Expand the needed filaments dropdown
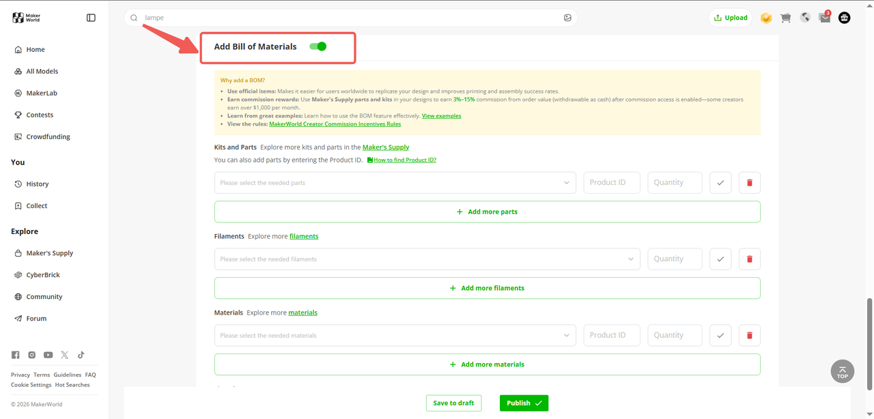 [427, 259]
